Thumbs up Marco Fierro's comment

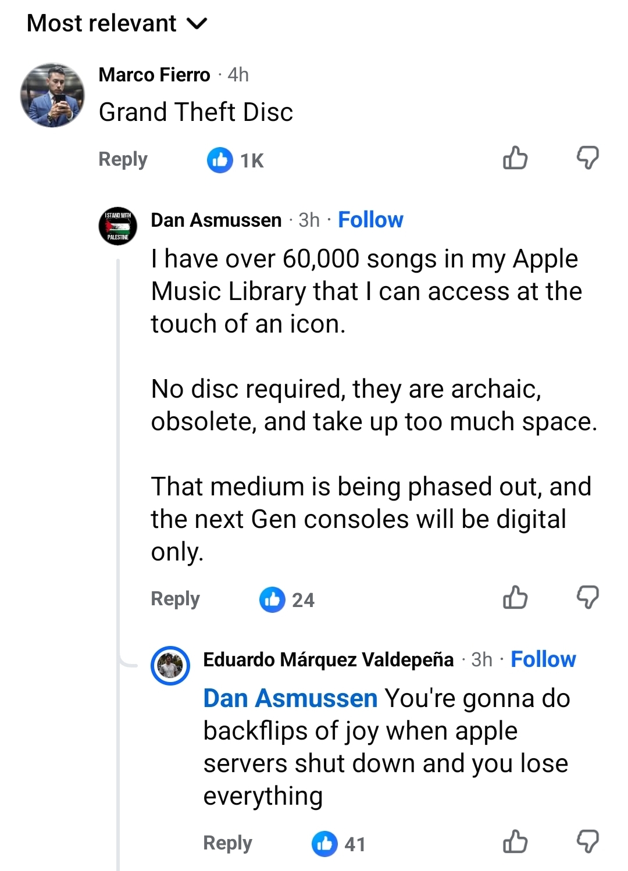point(515,158)
